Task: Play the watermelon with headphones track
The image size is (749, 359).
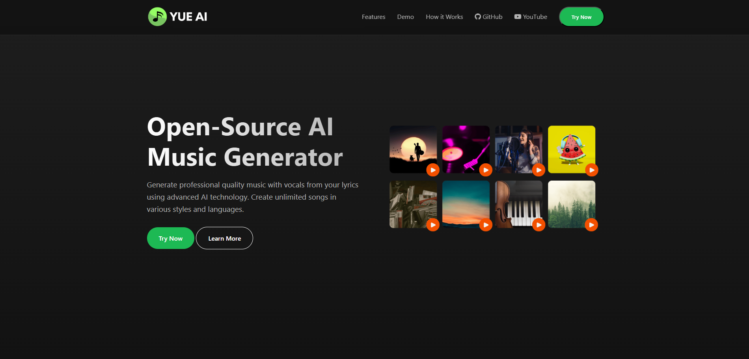Action: pyautogui.click(x=591, y=170)
